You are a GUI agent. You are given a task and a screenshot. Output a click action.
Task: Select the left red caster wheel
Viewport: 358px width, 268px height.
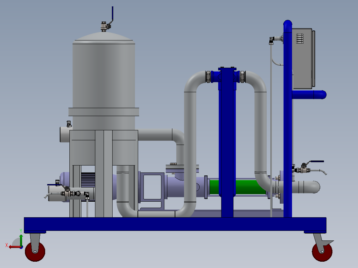(35, 251)
